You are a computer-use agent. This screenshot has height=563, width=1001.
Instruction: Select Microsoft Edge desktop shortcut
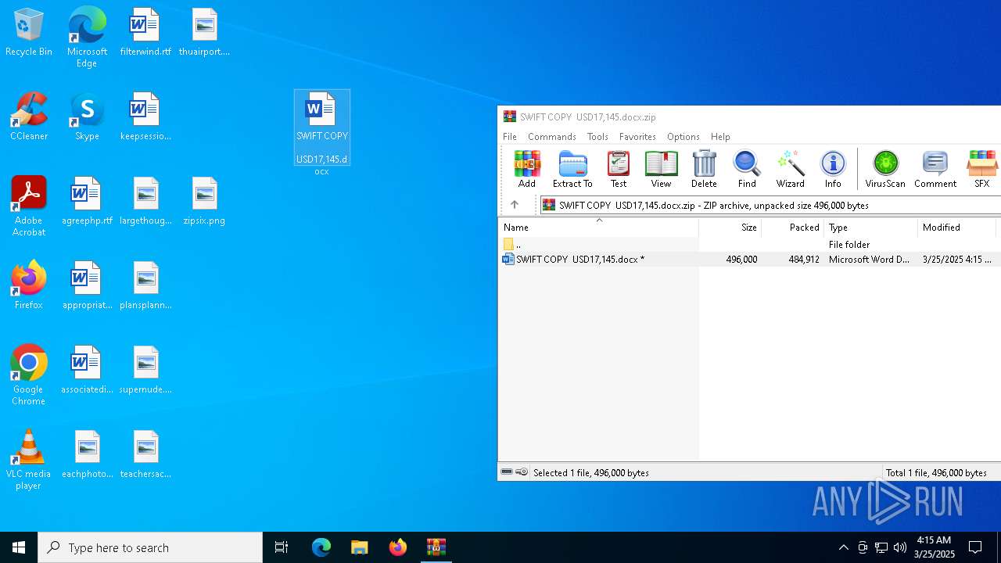87,38
